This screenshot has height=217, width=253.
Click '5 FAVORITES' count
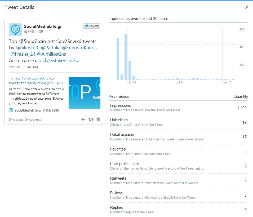point(33,119)
